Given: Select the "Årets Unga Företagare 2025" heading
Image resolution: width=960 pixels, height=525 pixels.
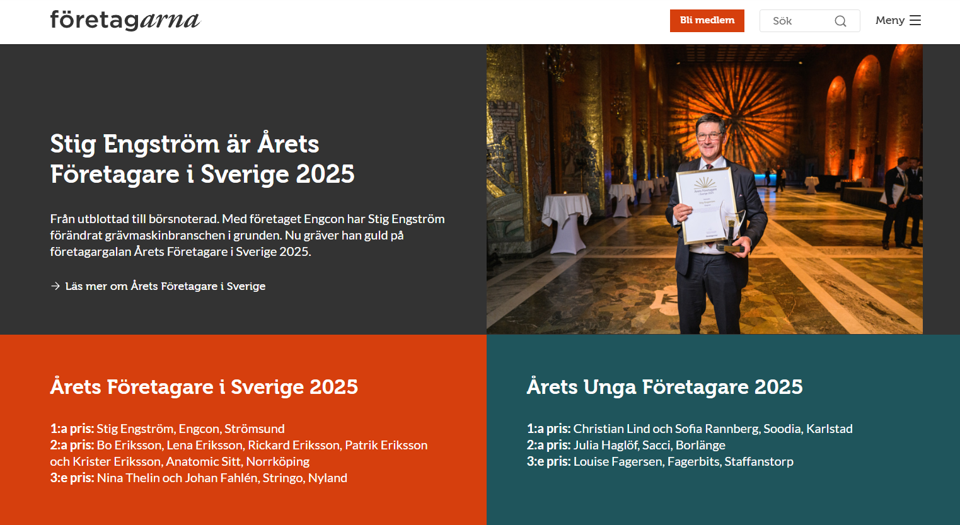Looking at the screenshot, I should 664,386.
